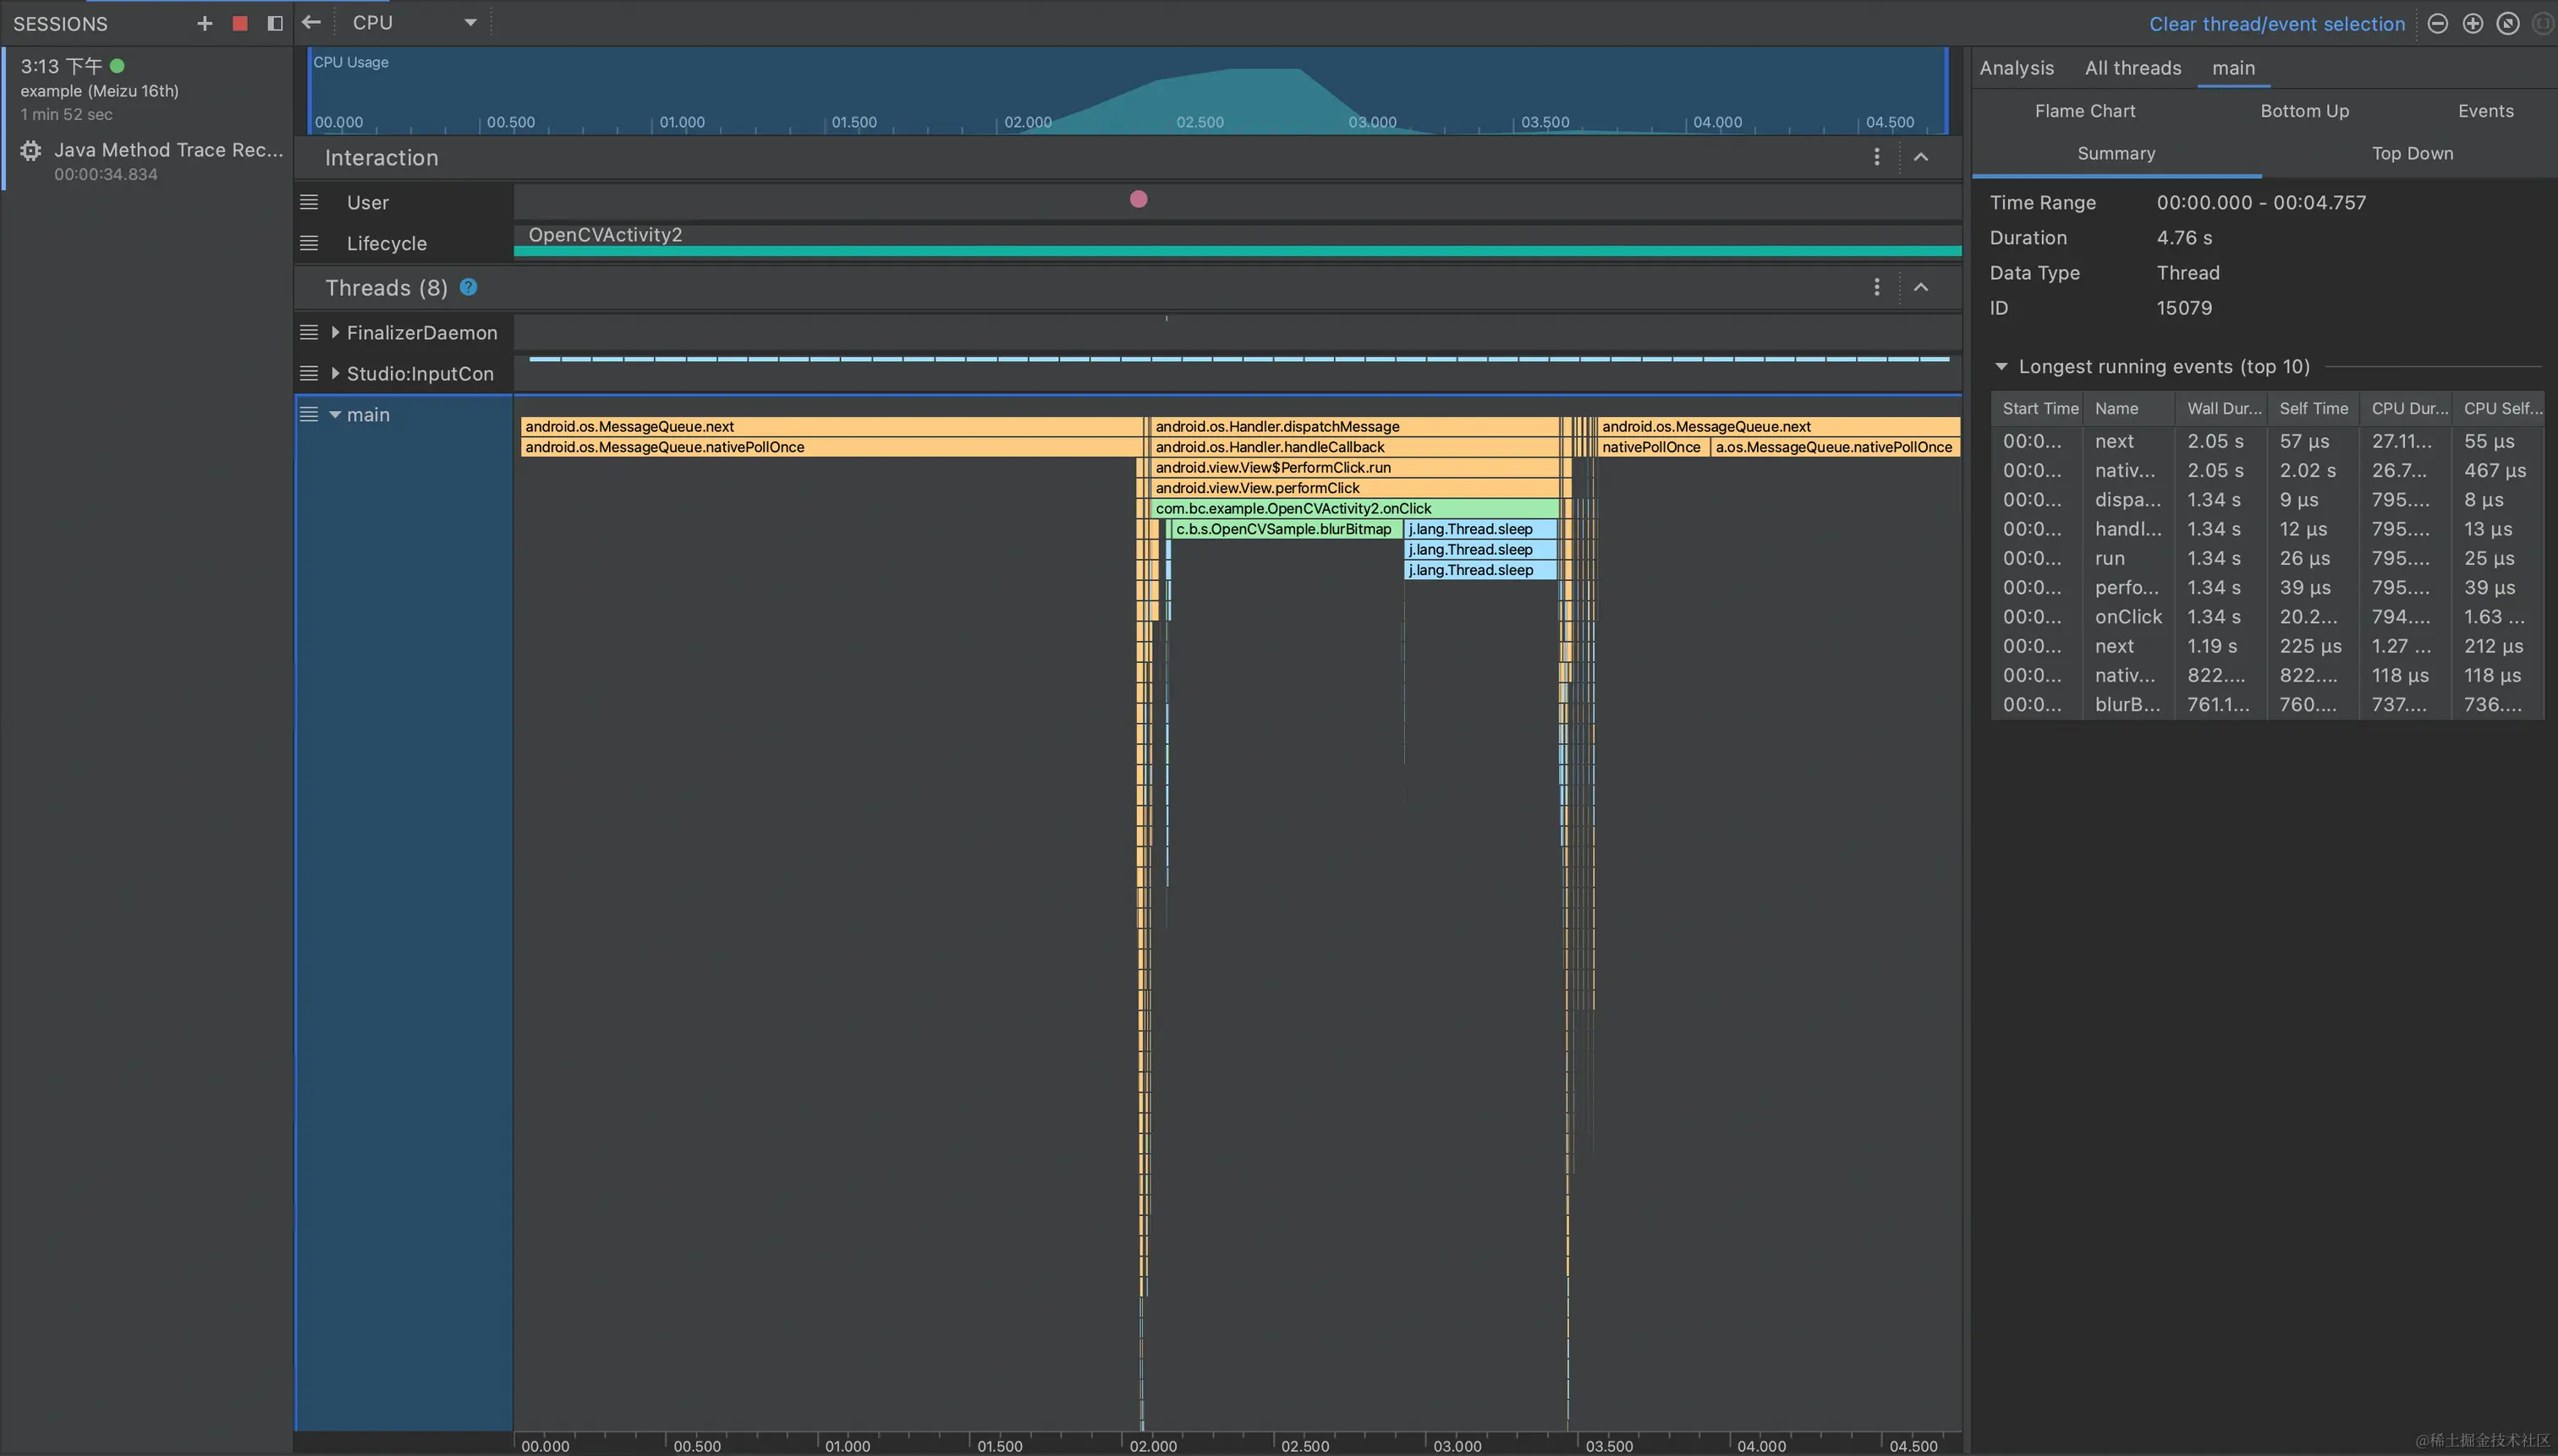Reset zoom with the circular reset icon
Screen dimensions: 2558x1456
click(2508, 23)
